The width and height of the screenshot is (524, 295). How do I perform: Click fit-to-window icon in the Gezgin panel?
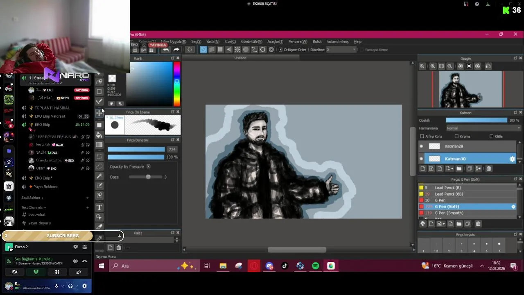441,66
